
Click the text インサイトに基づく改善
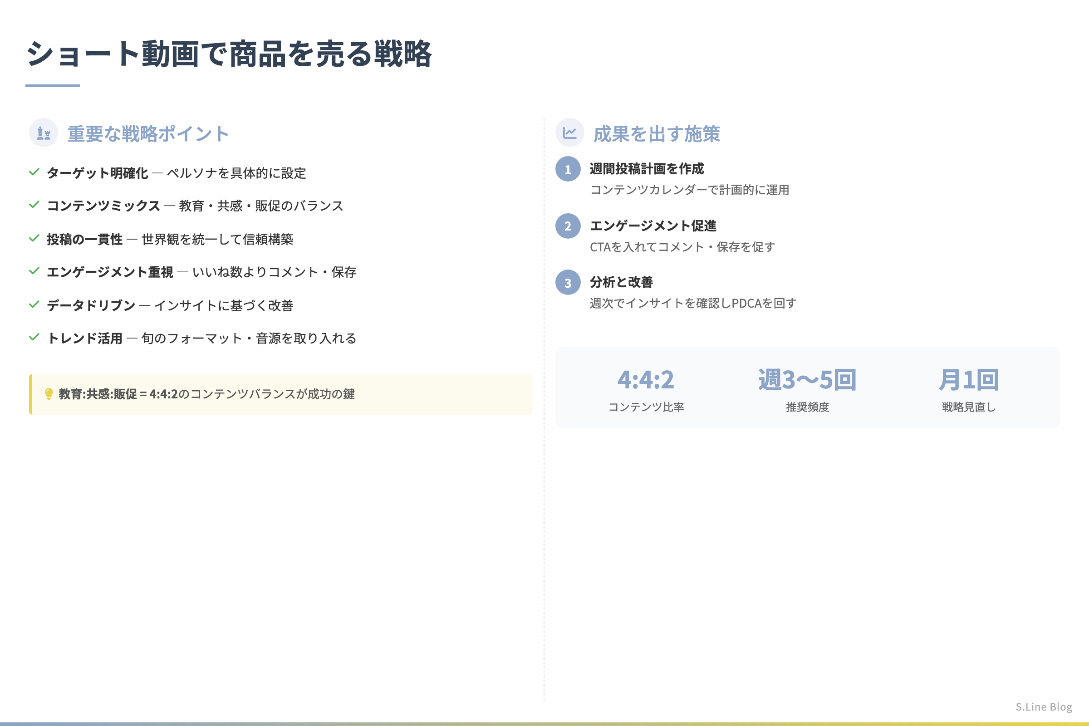click(224, 305)
